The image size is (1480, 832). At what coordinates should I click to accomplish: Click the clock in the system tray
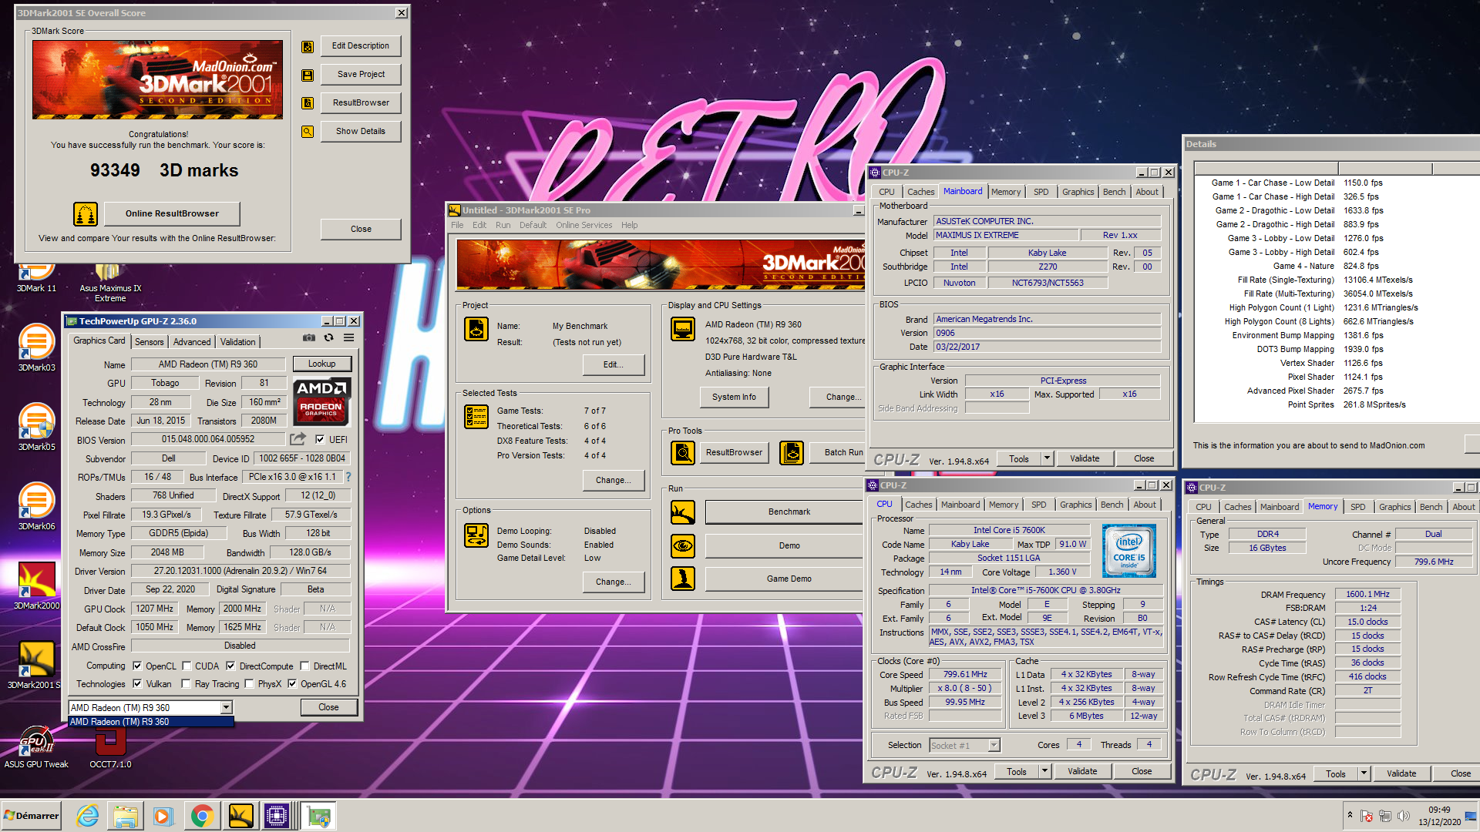click(x=1438, y=816)
